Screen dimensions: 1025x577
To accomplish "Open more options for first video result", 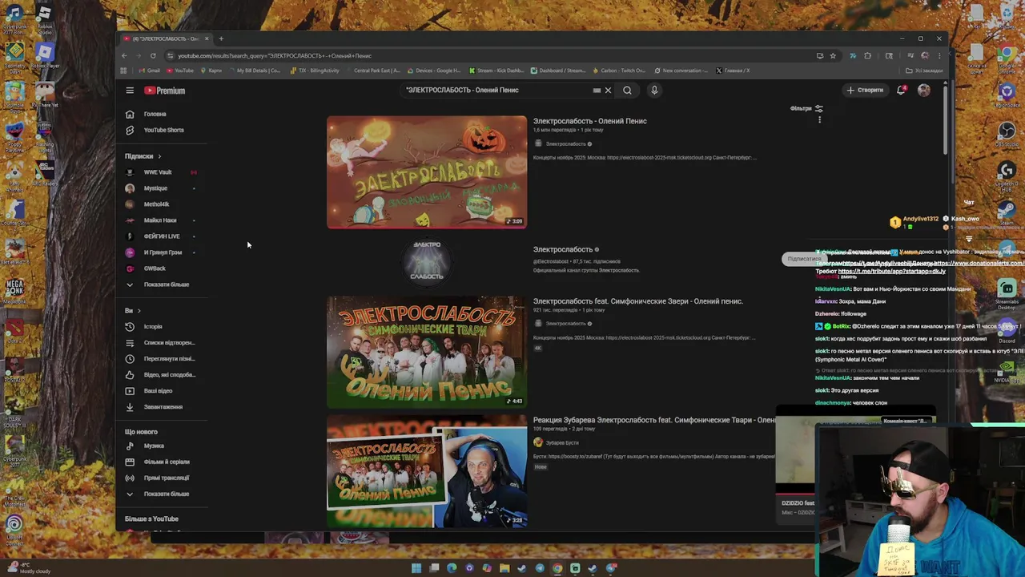I will pos(819,120).
